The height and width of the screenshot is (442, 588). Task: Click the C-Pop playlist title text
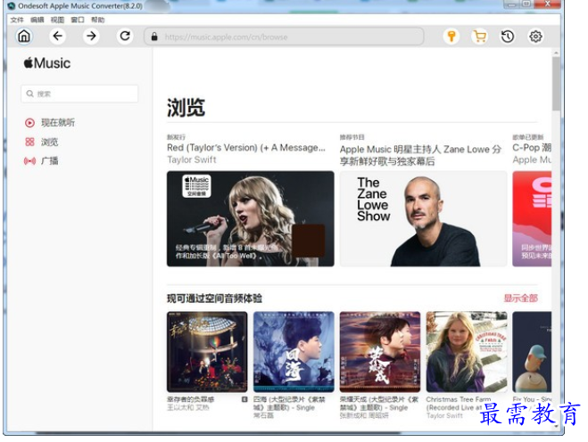532,147
